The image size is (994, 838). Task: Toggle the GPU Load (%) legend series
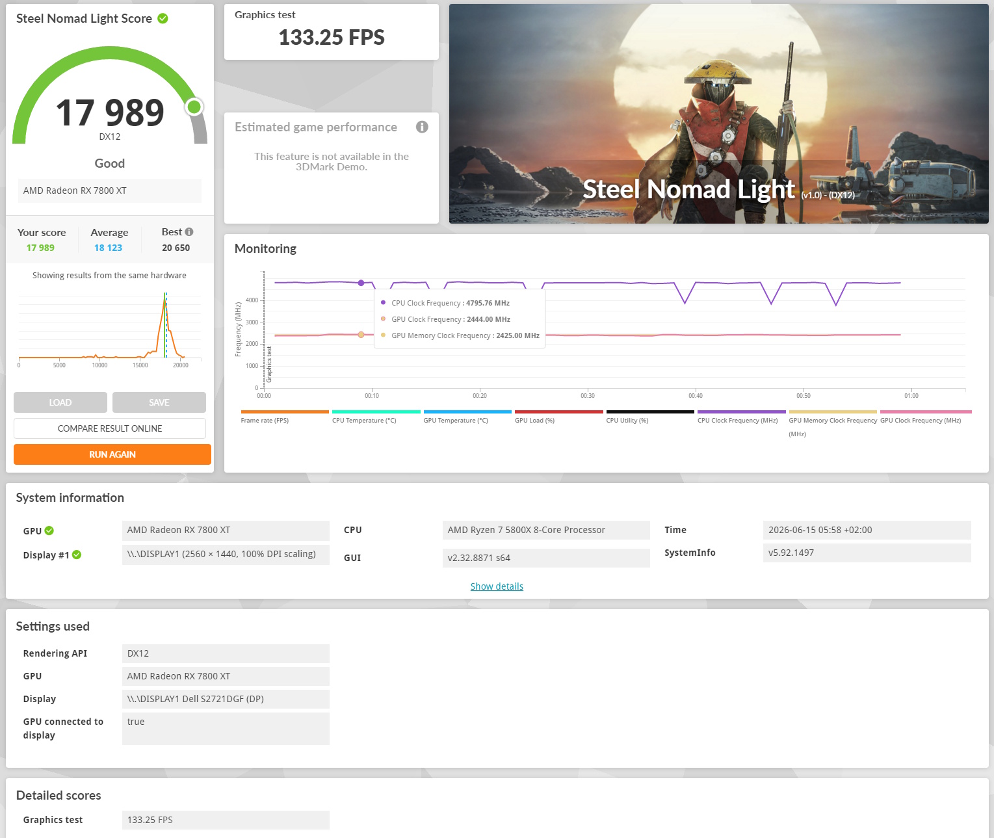point(558,417)
